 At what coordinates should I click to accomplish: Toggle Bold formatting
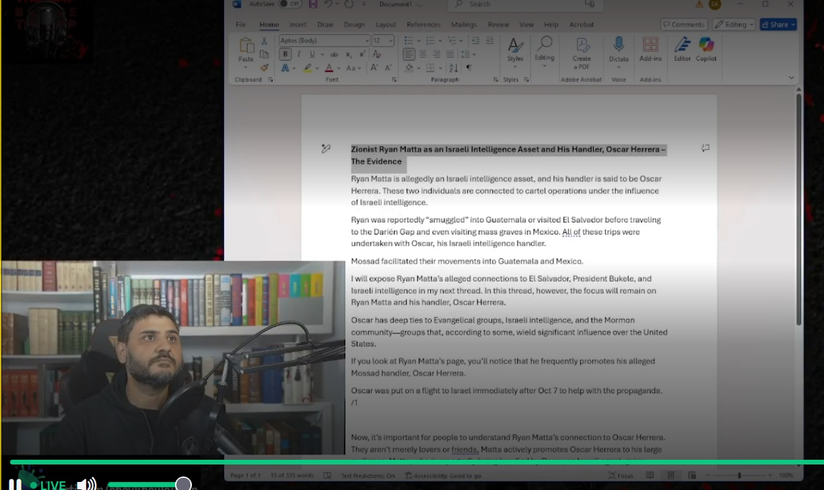[x=285, y=54]
